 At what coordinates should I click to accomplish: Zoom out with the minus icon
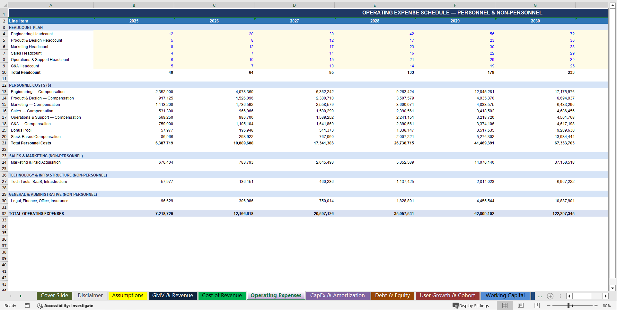click(x=548, y=306)
